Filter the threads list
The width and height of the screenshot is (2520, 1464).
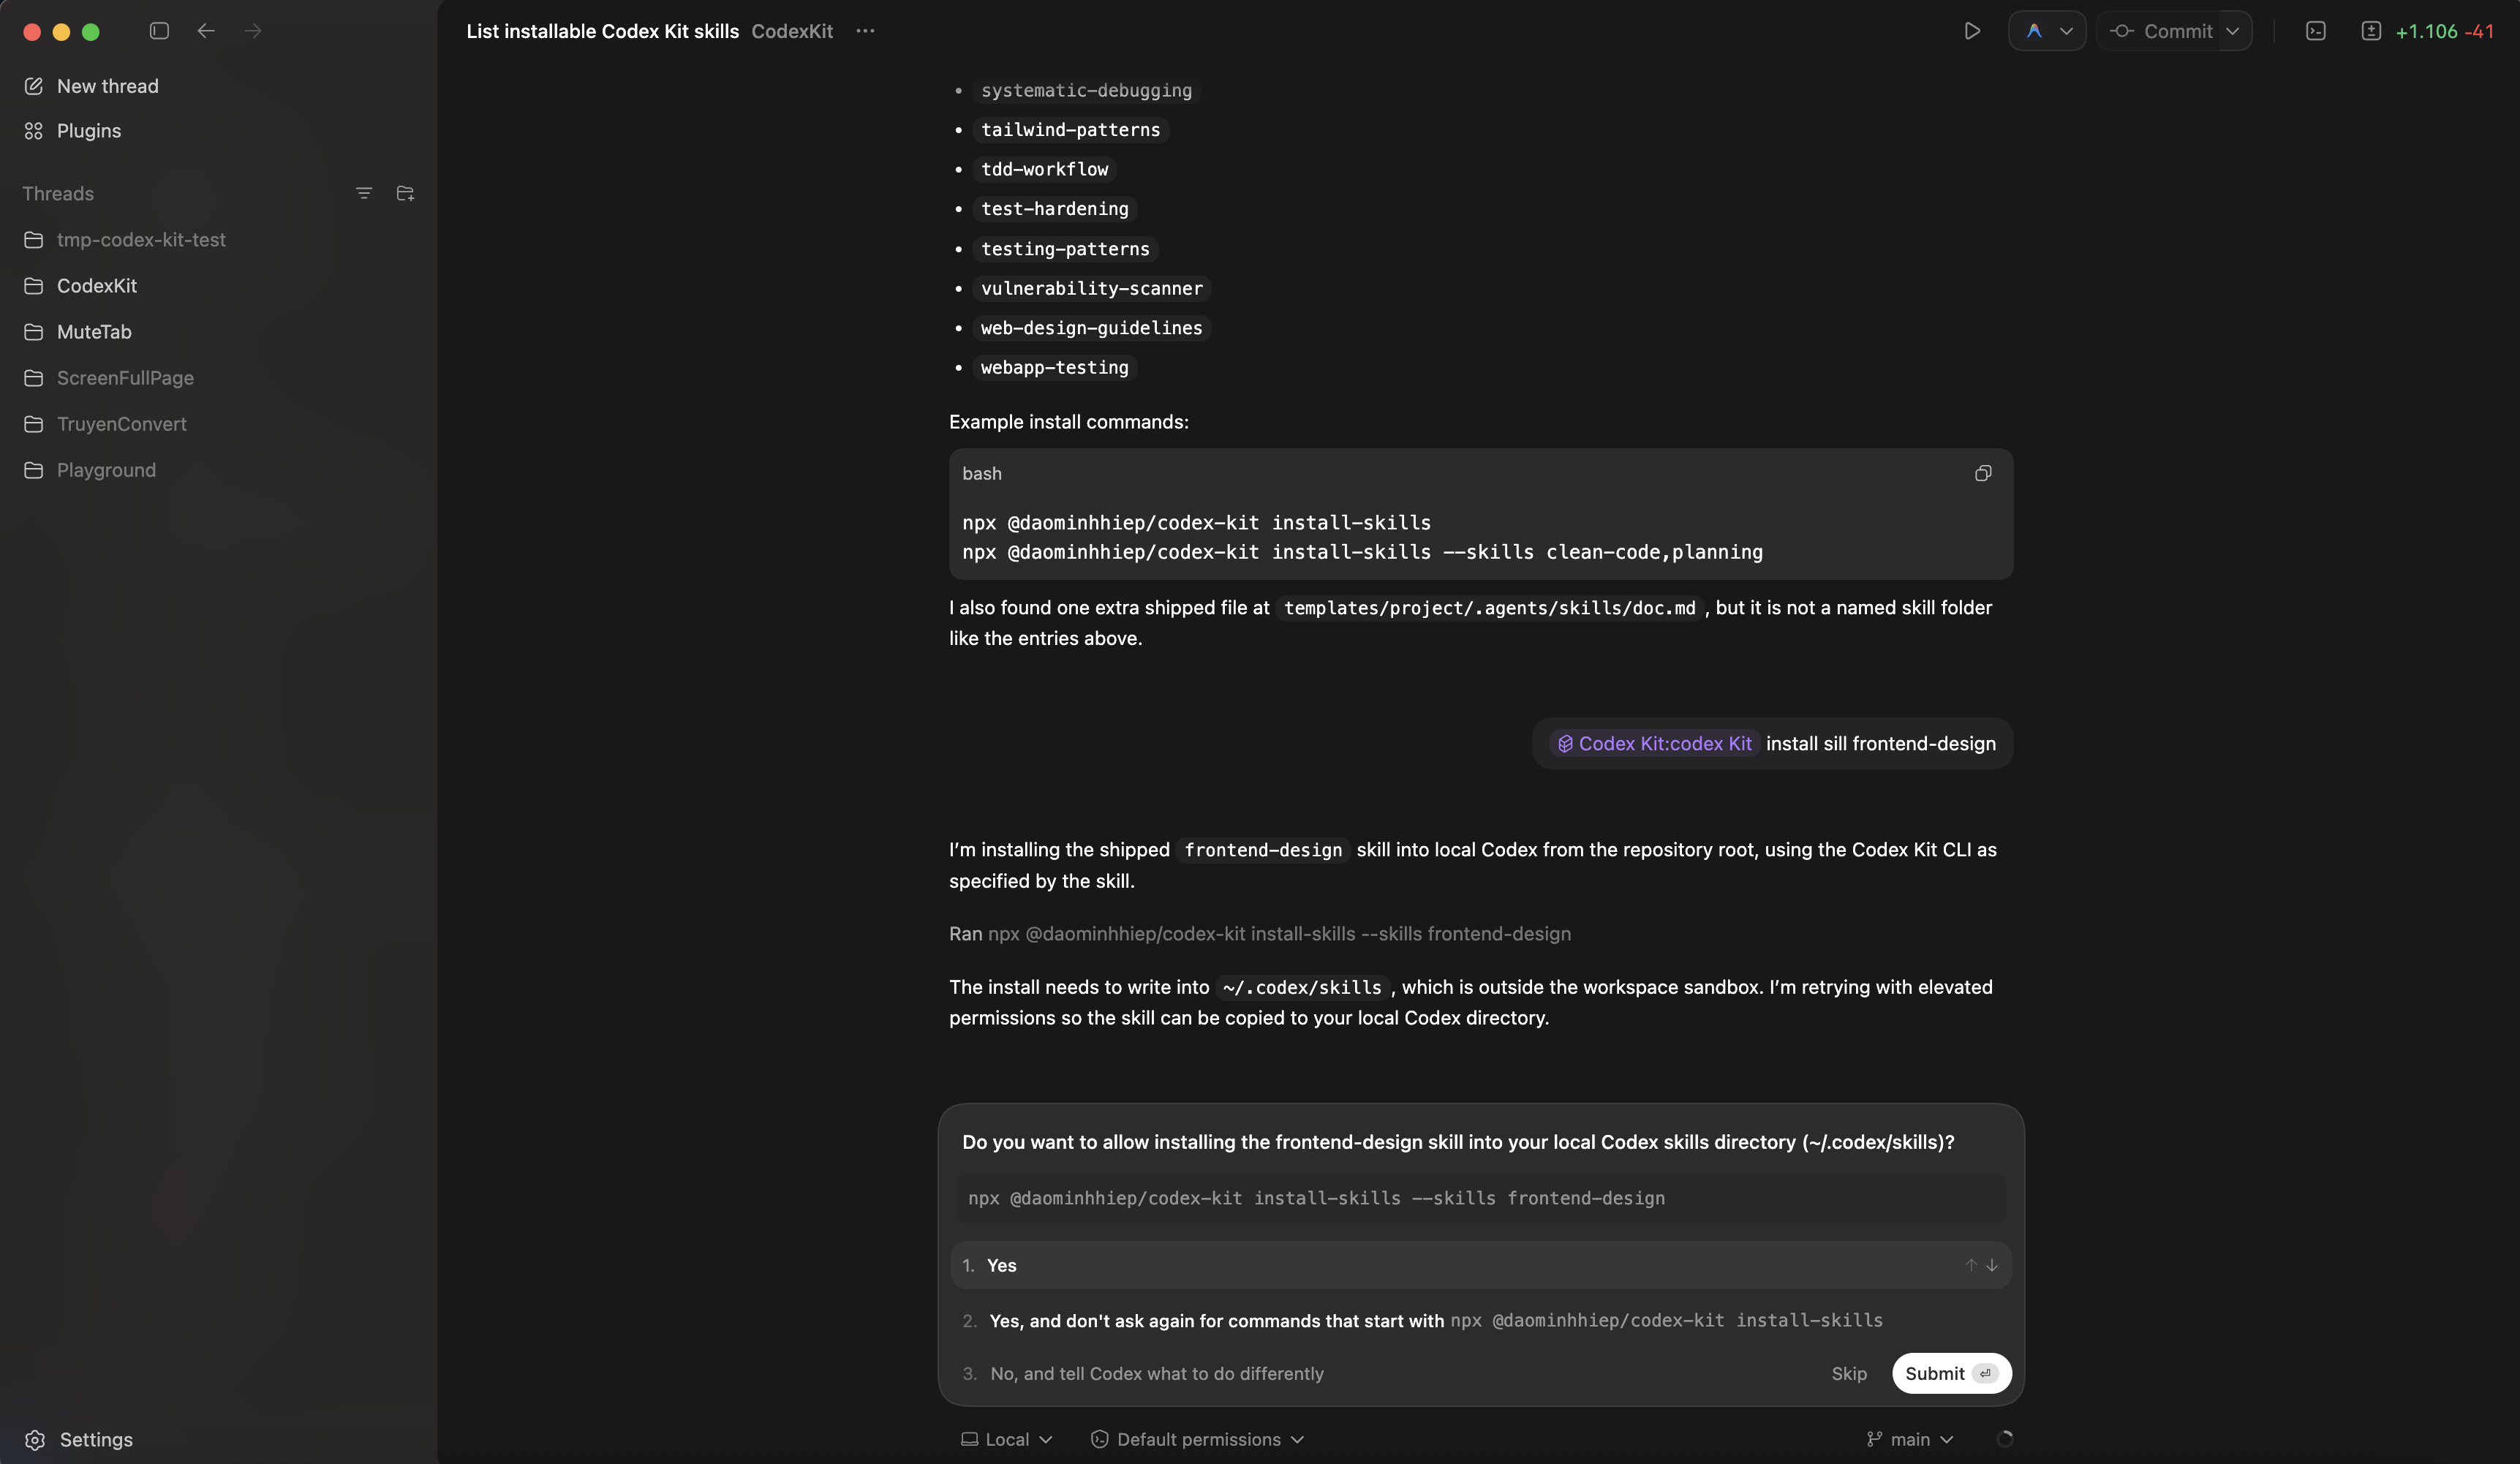(364, 193)
